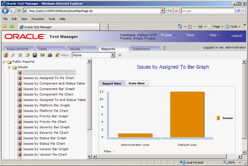Select the Data View tab

click(137, 83)
